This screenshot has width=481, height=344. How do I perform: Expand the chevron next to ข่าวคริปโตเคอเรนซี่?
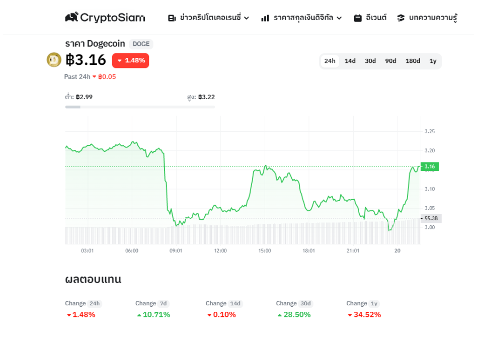pyautogui.click(x=247, y=18)
